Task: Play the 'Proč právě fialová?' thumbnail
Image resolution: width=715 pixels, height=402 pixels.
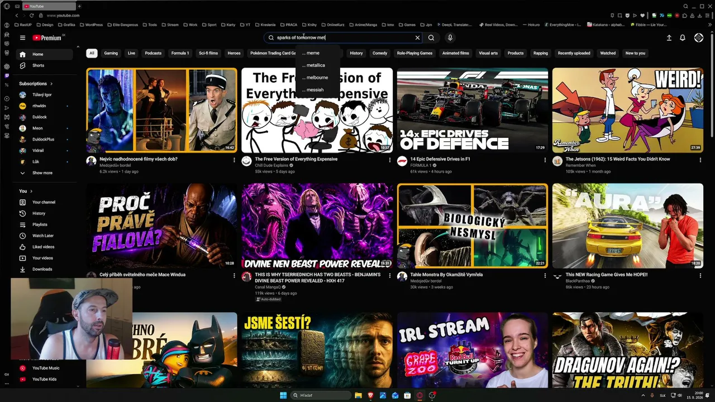Action: pyautogui.click(x=161, y=226)
